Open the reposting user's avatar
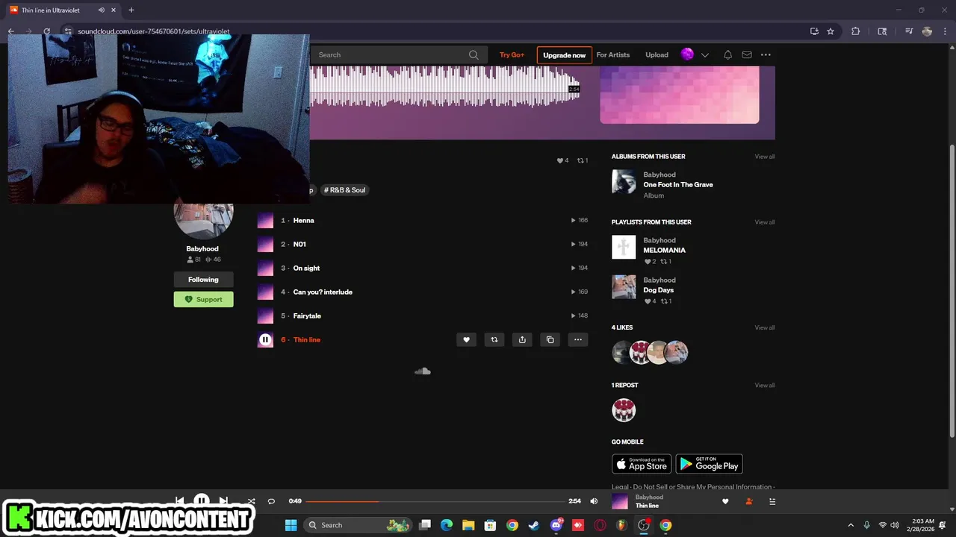Screen dimensions: 956x537 coord(624,410)
